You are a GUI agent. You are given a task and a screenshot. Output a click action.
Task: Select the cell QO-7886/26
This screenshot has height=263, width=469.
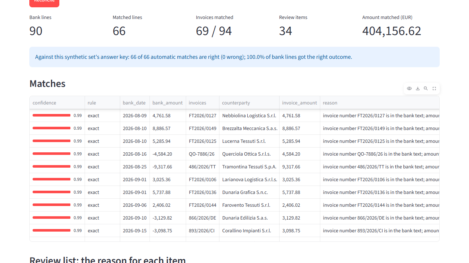tap(202, 154)
